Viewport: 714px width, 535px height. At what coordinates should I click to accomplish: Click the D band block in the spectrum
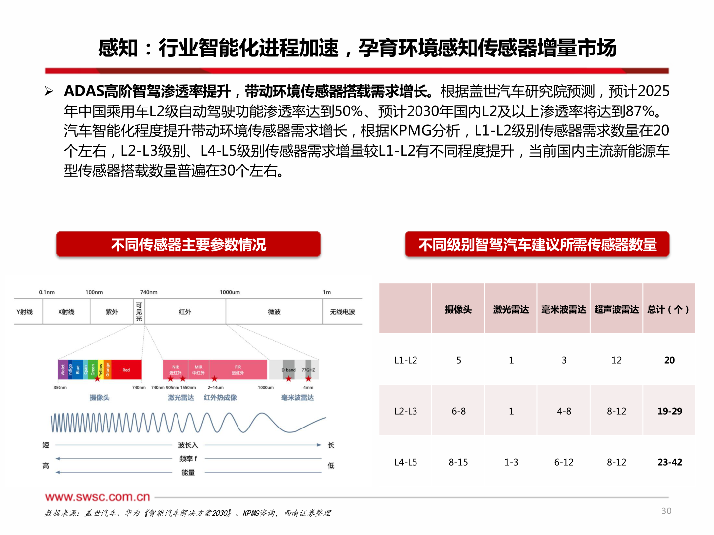[288, 370]
